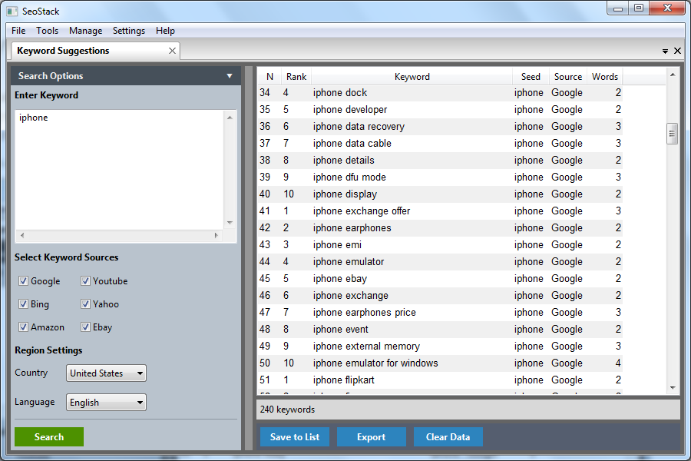Sort by the Seed column header
The width and height of the screenshot is (691, 461).
(x=531, y=77)
